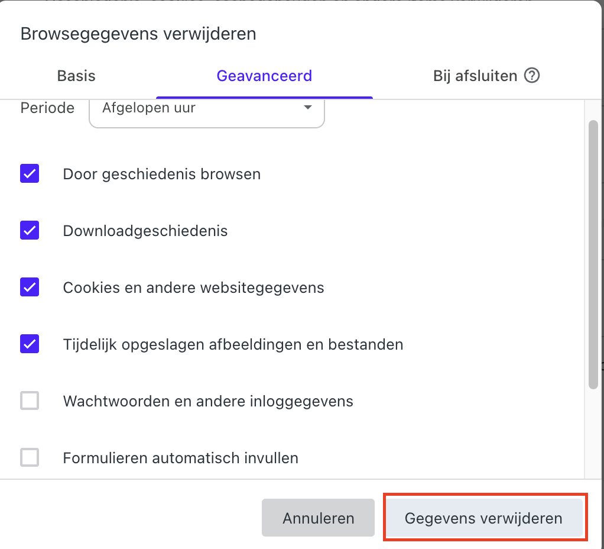The height and width of the screenshot is (549, 604).
Task: Enable Wachtwoorden en andere inloggegevens
Action: pyautogui.click(x=29, y=401)
